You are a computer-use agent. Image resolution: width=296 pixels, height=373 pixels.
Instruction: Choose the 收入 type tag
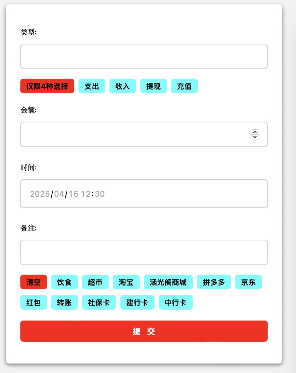point(123,86)
